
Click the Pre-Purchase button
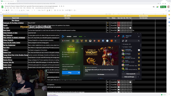(x=101, y=74)
